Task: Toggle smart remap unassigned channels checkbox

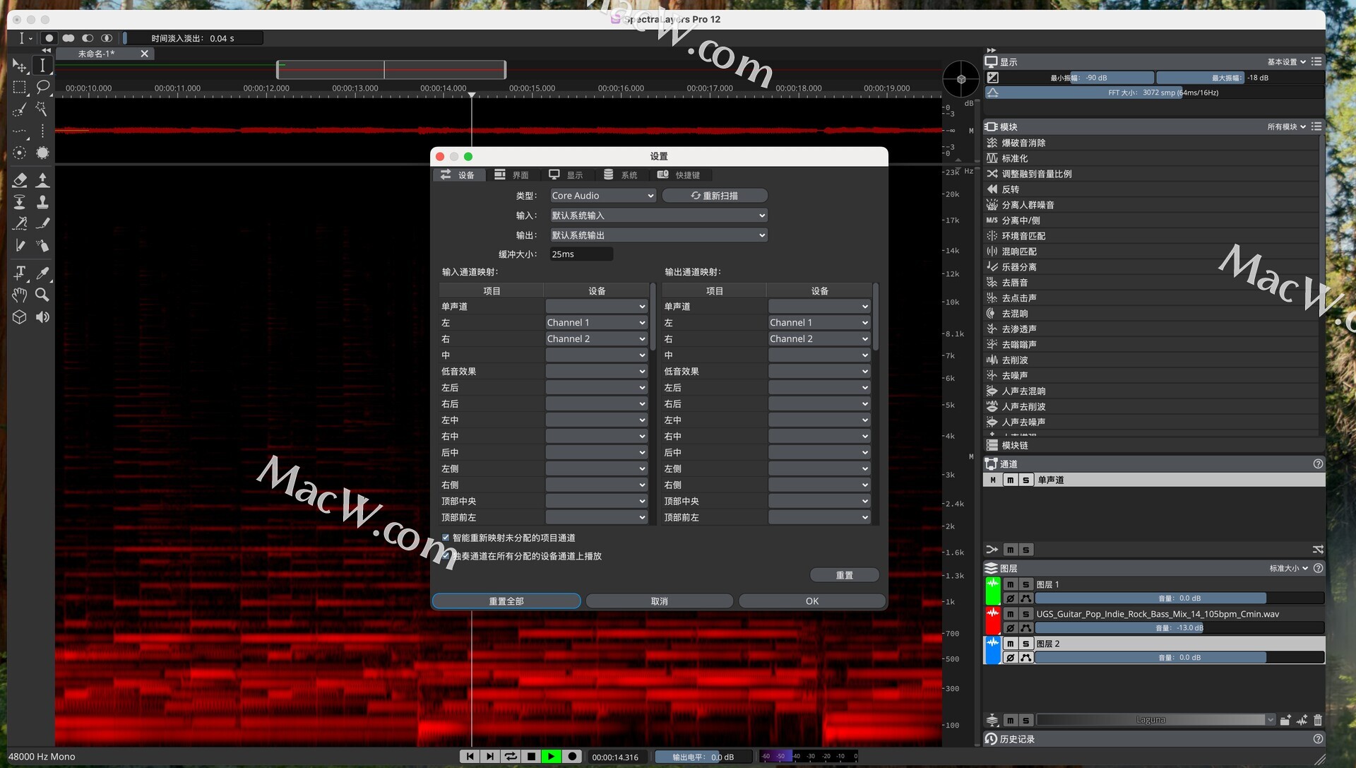Action: point(446,538)
